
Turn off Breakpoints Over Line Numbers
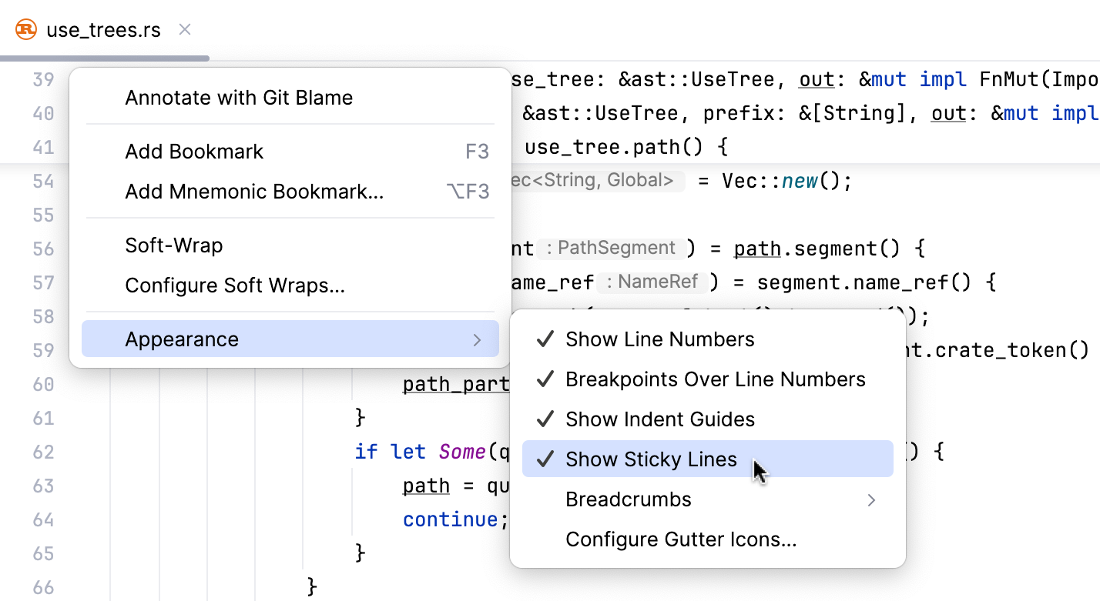pyautogui.click(x=715, y=379)
